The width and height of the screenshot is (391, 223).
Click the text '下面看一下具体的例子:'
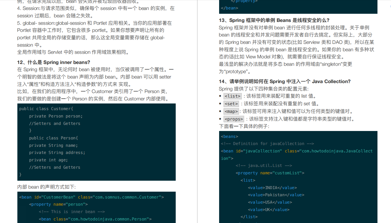coord(244,126)
